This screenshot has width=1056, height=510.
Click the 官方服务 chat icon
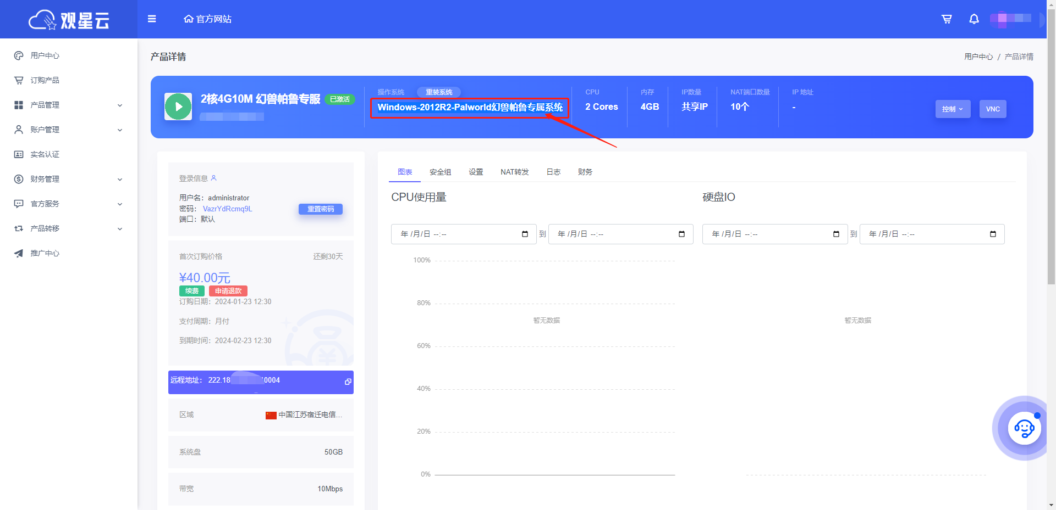coord(19,204)
